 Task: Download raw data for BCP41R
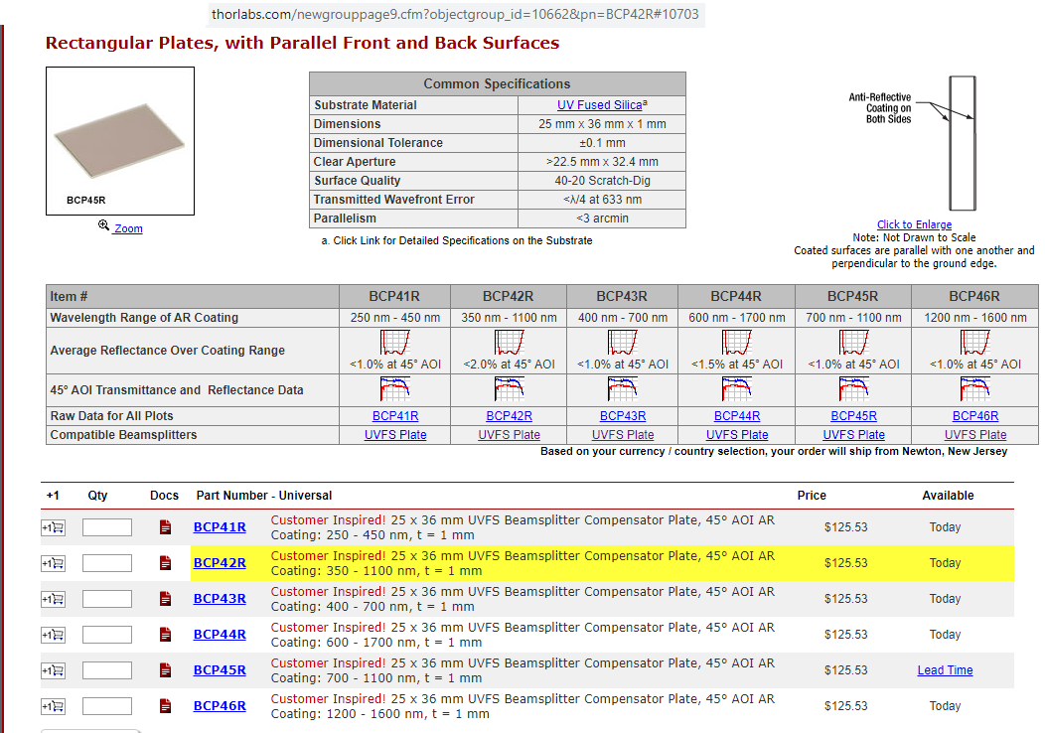pos(395,416)
